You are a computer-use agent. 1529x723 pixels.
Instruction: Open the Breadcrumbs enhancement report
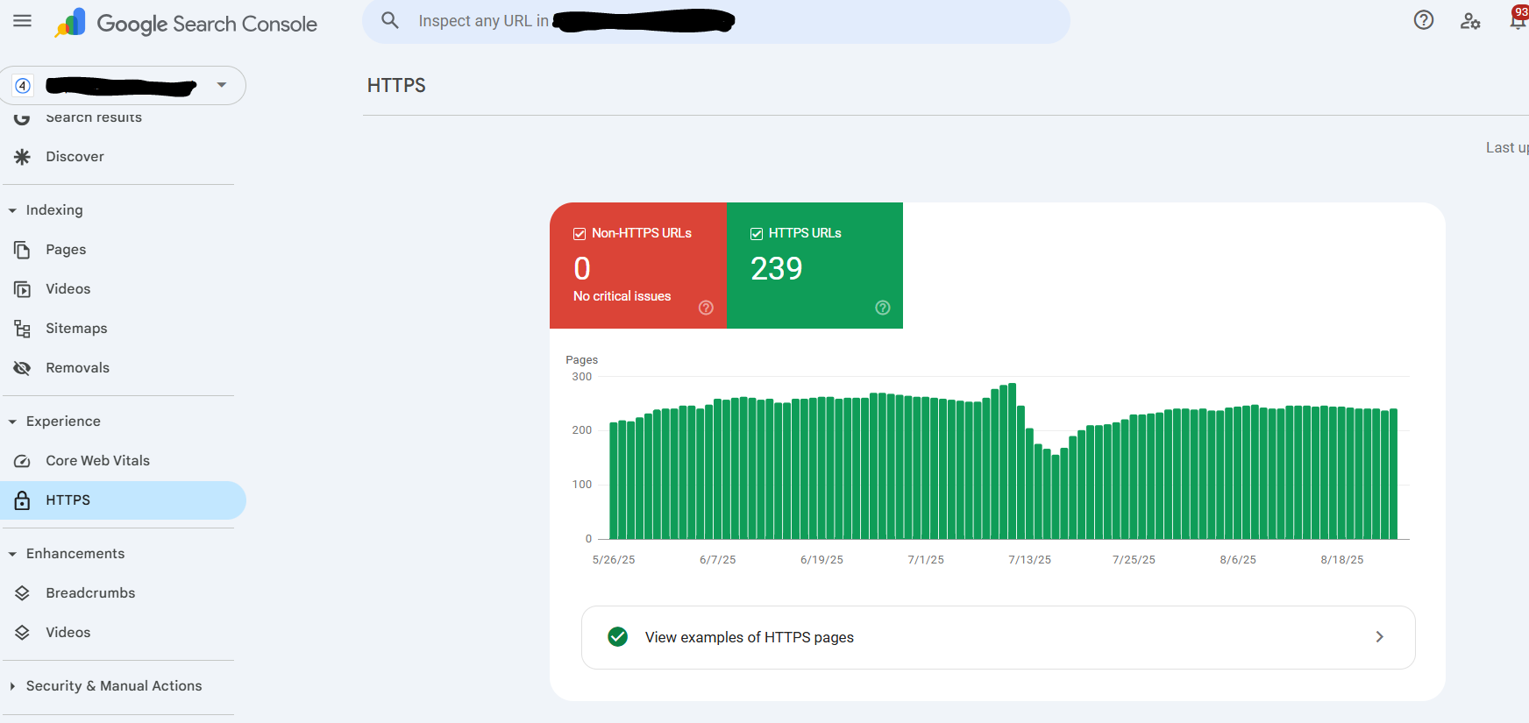(x=90, y=593)
